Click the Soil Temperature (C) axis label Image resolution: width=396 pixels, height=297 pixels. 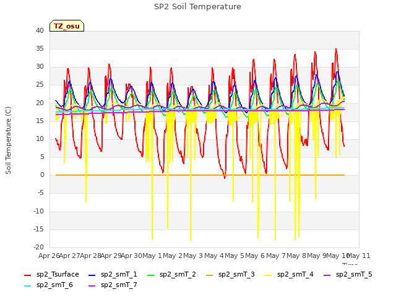point(8,140)
